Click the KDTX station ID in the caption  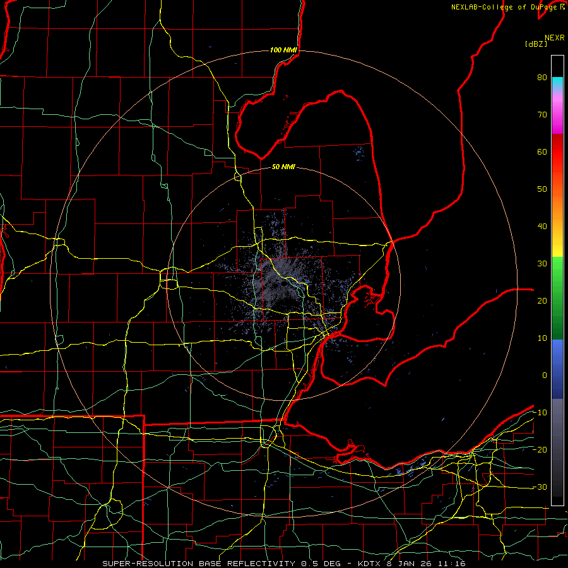[x=370, y=564]
